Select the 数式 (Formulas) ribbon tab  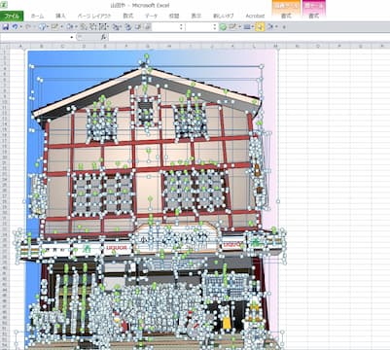pos(128,16)
